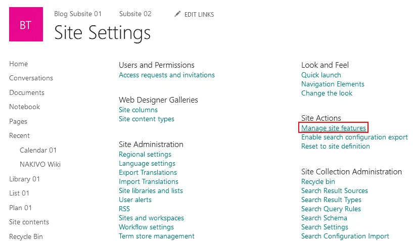The height and width of the screenshot is (241, 413).
Task: Open Regional settings
Action: pos(145,155)
